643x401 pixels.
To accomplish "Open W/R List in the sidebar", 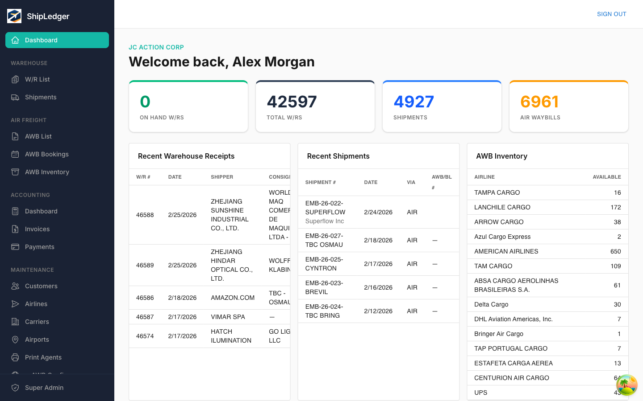I will click(57, 79).
